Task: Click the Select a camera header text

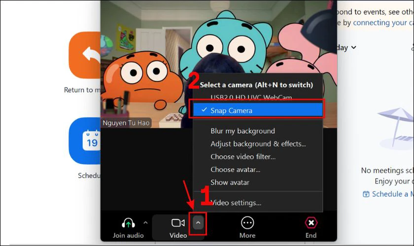Action: click(x=256, y=85)
